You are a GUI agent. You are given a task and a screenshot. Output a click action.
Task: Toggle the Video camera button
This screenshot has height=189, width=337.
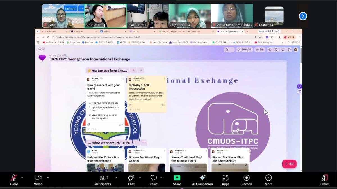click(x=38, y=180)
